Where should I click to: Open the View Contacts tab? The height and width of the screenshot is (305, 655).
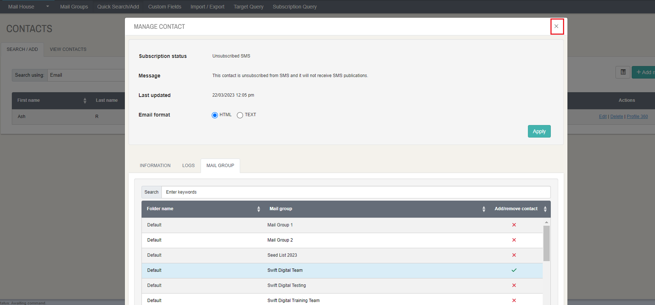(68, 49)
